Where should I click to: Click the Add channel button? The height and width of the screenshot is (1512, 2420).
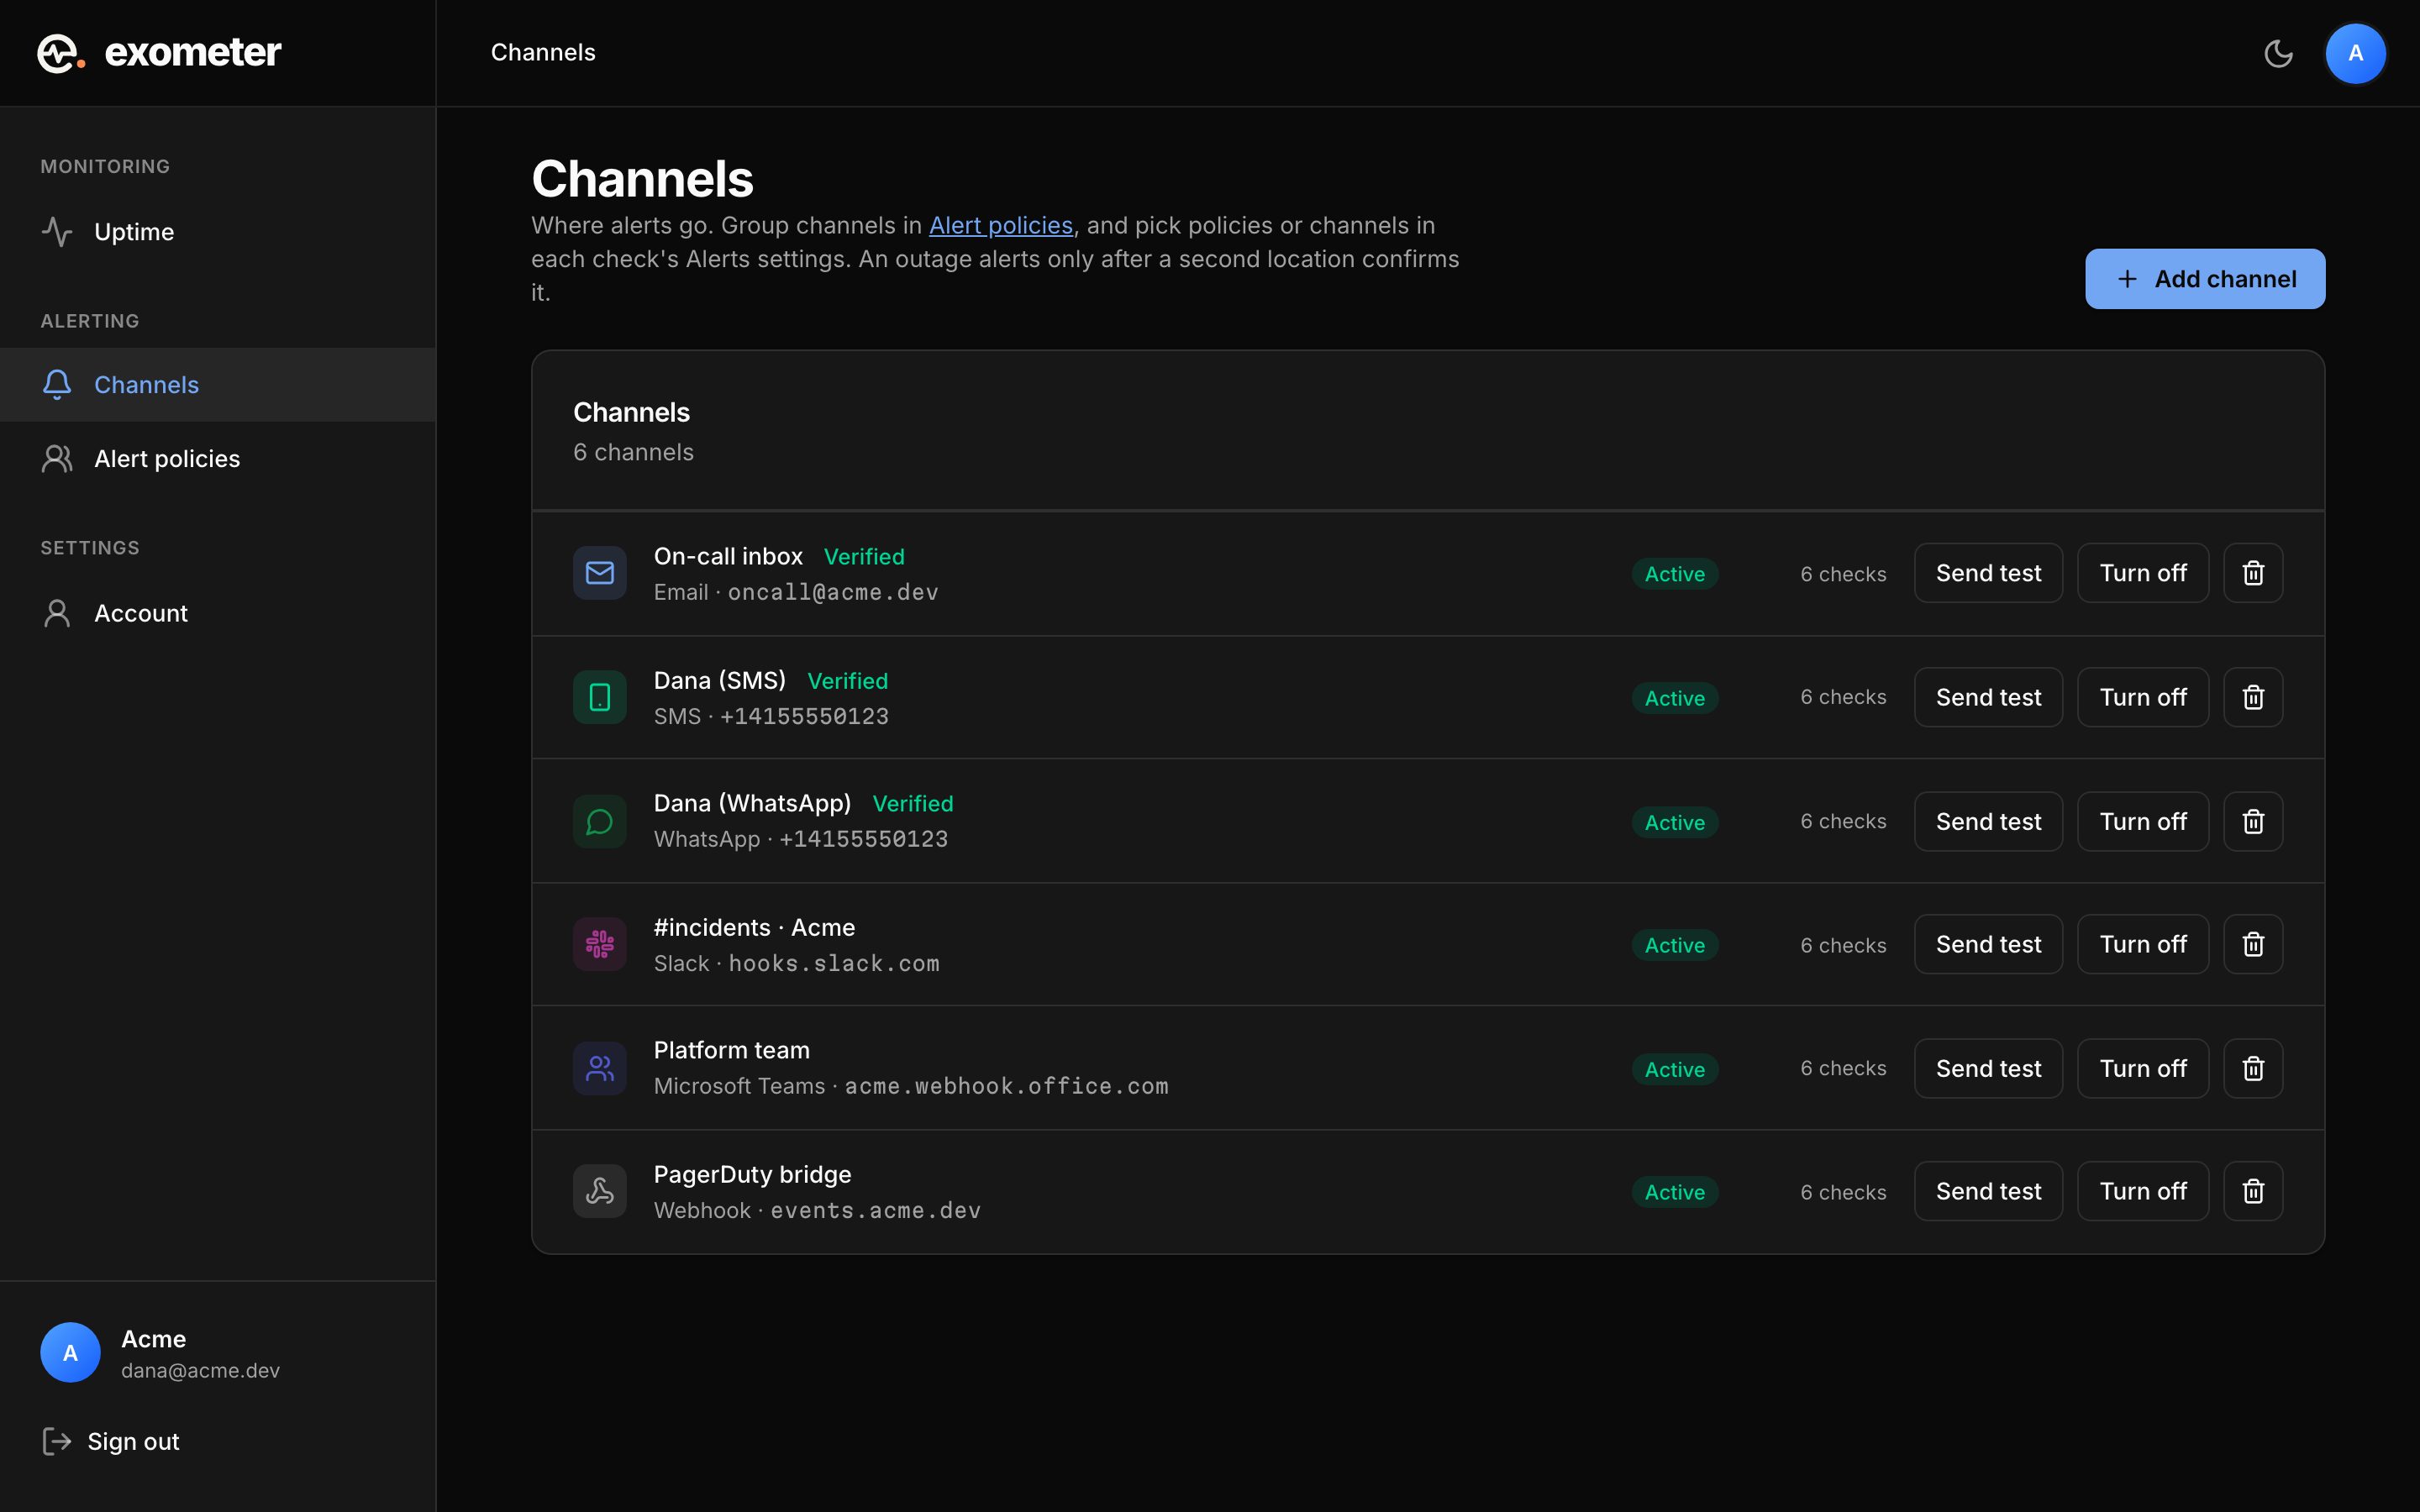click(x=2205, y=279)
